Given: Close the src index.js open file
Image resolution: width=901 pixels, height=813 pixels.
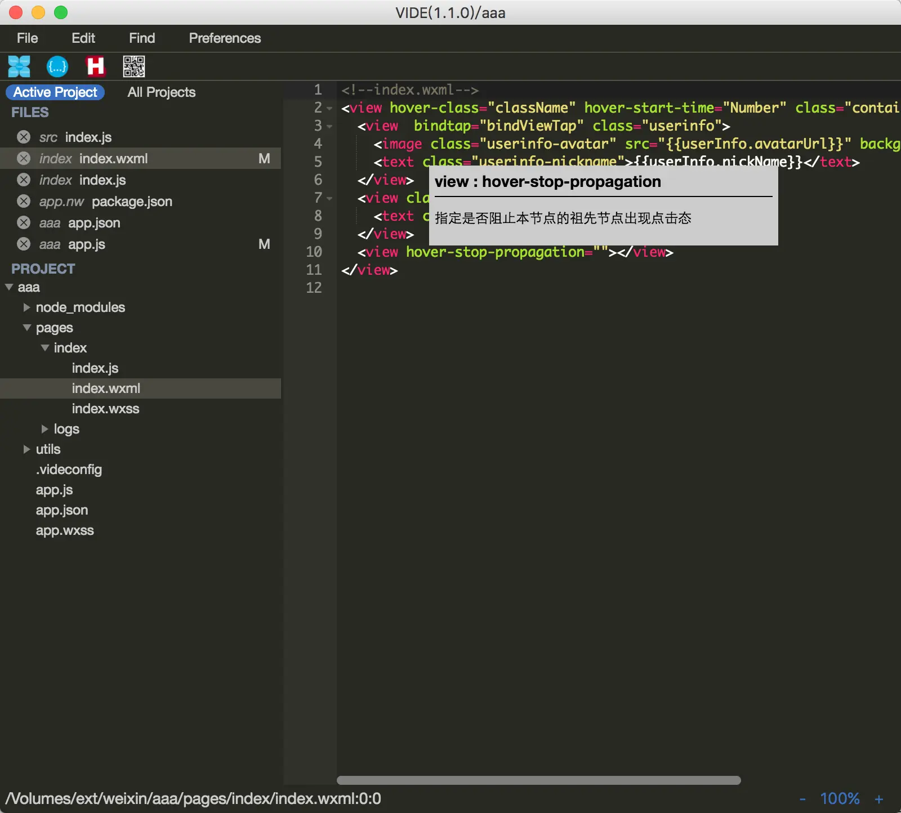Looking at the screenshot, I should [x=24, y=137].
